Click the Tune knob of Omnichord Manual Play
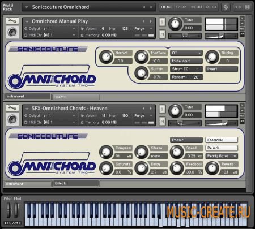Image resolution: width=255 pixels, height=229 pixels. point(175,24)
